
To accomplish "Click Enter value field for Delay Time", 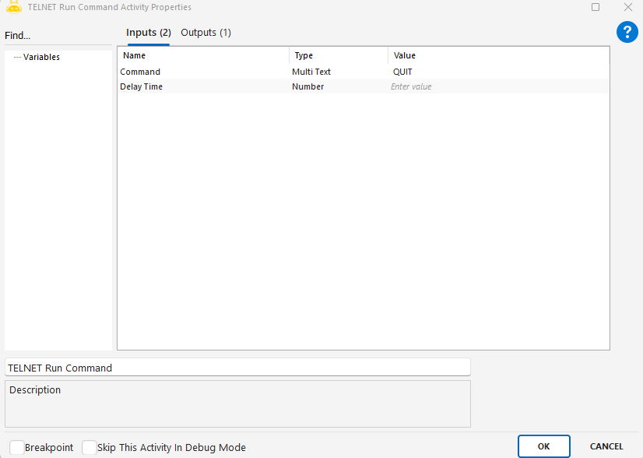I will [498, 86].
